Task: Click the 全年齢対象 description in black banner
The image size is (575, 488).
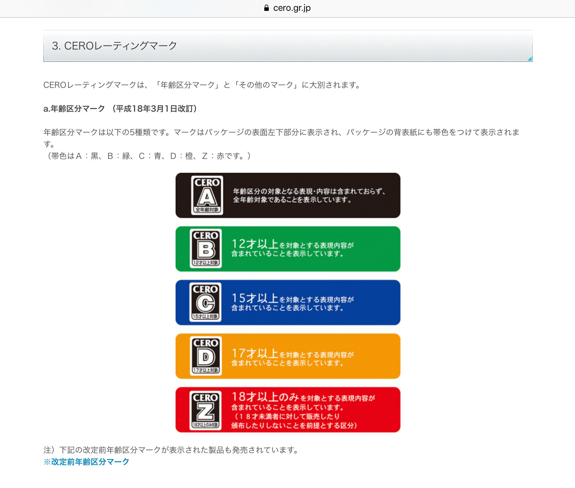Action: point(309,195)
